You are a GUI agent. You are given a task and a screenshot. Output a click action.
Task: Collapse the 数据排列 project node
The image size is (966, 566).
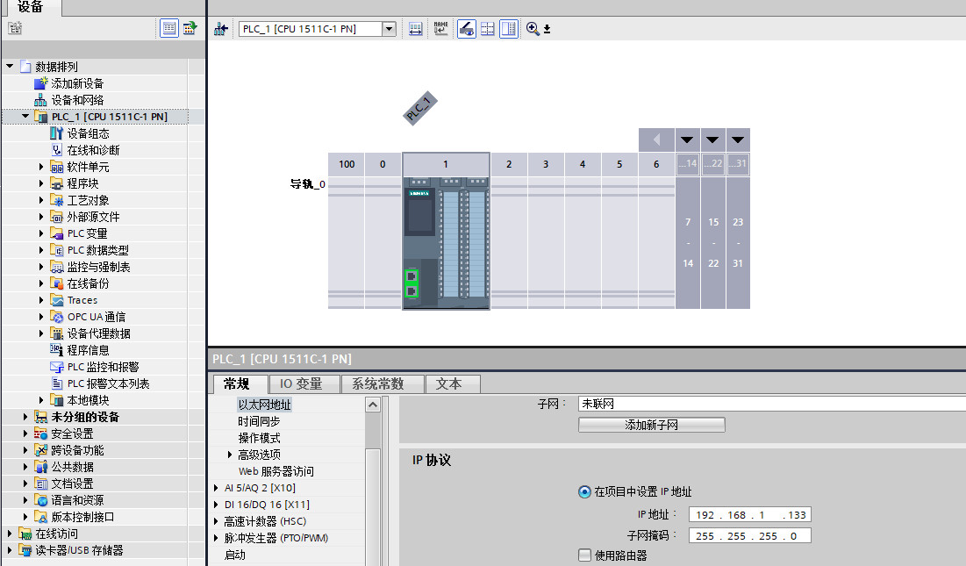(10, 66)
